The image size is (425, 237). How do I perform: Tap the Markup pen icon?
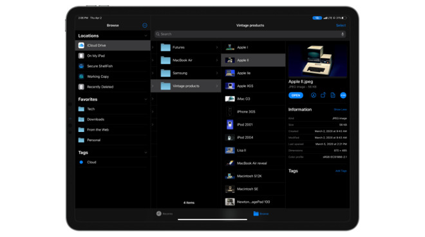pos(314,95)
